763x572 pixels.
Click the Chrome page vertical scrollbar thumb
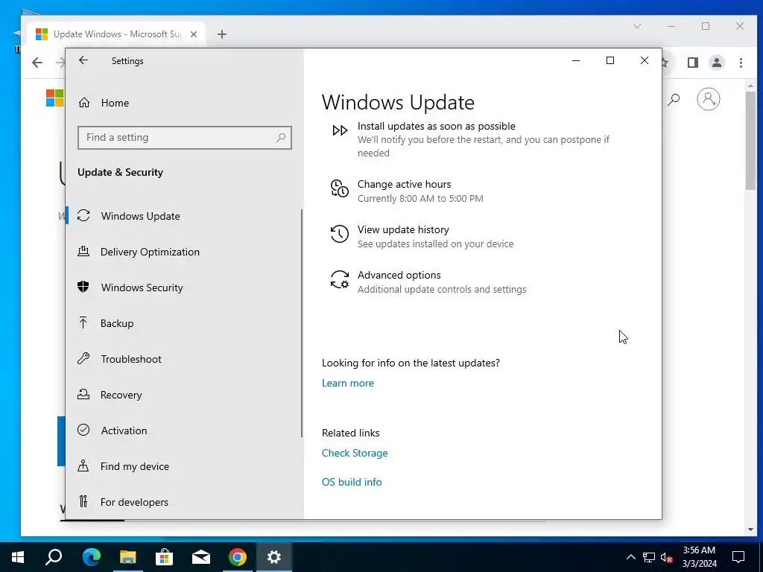pyautogui.click(x=751, y=139)
